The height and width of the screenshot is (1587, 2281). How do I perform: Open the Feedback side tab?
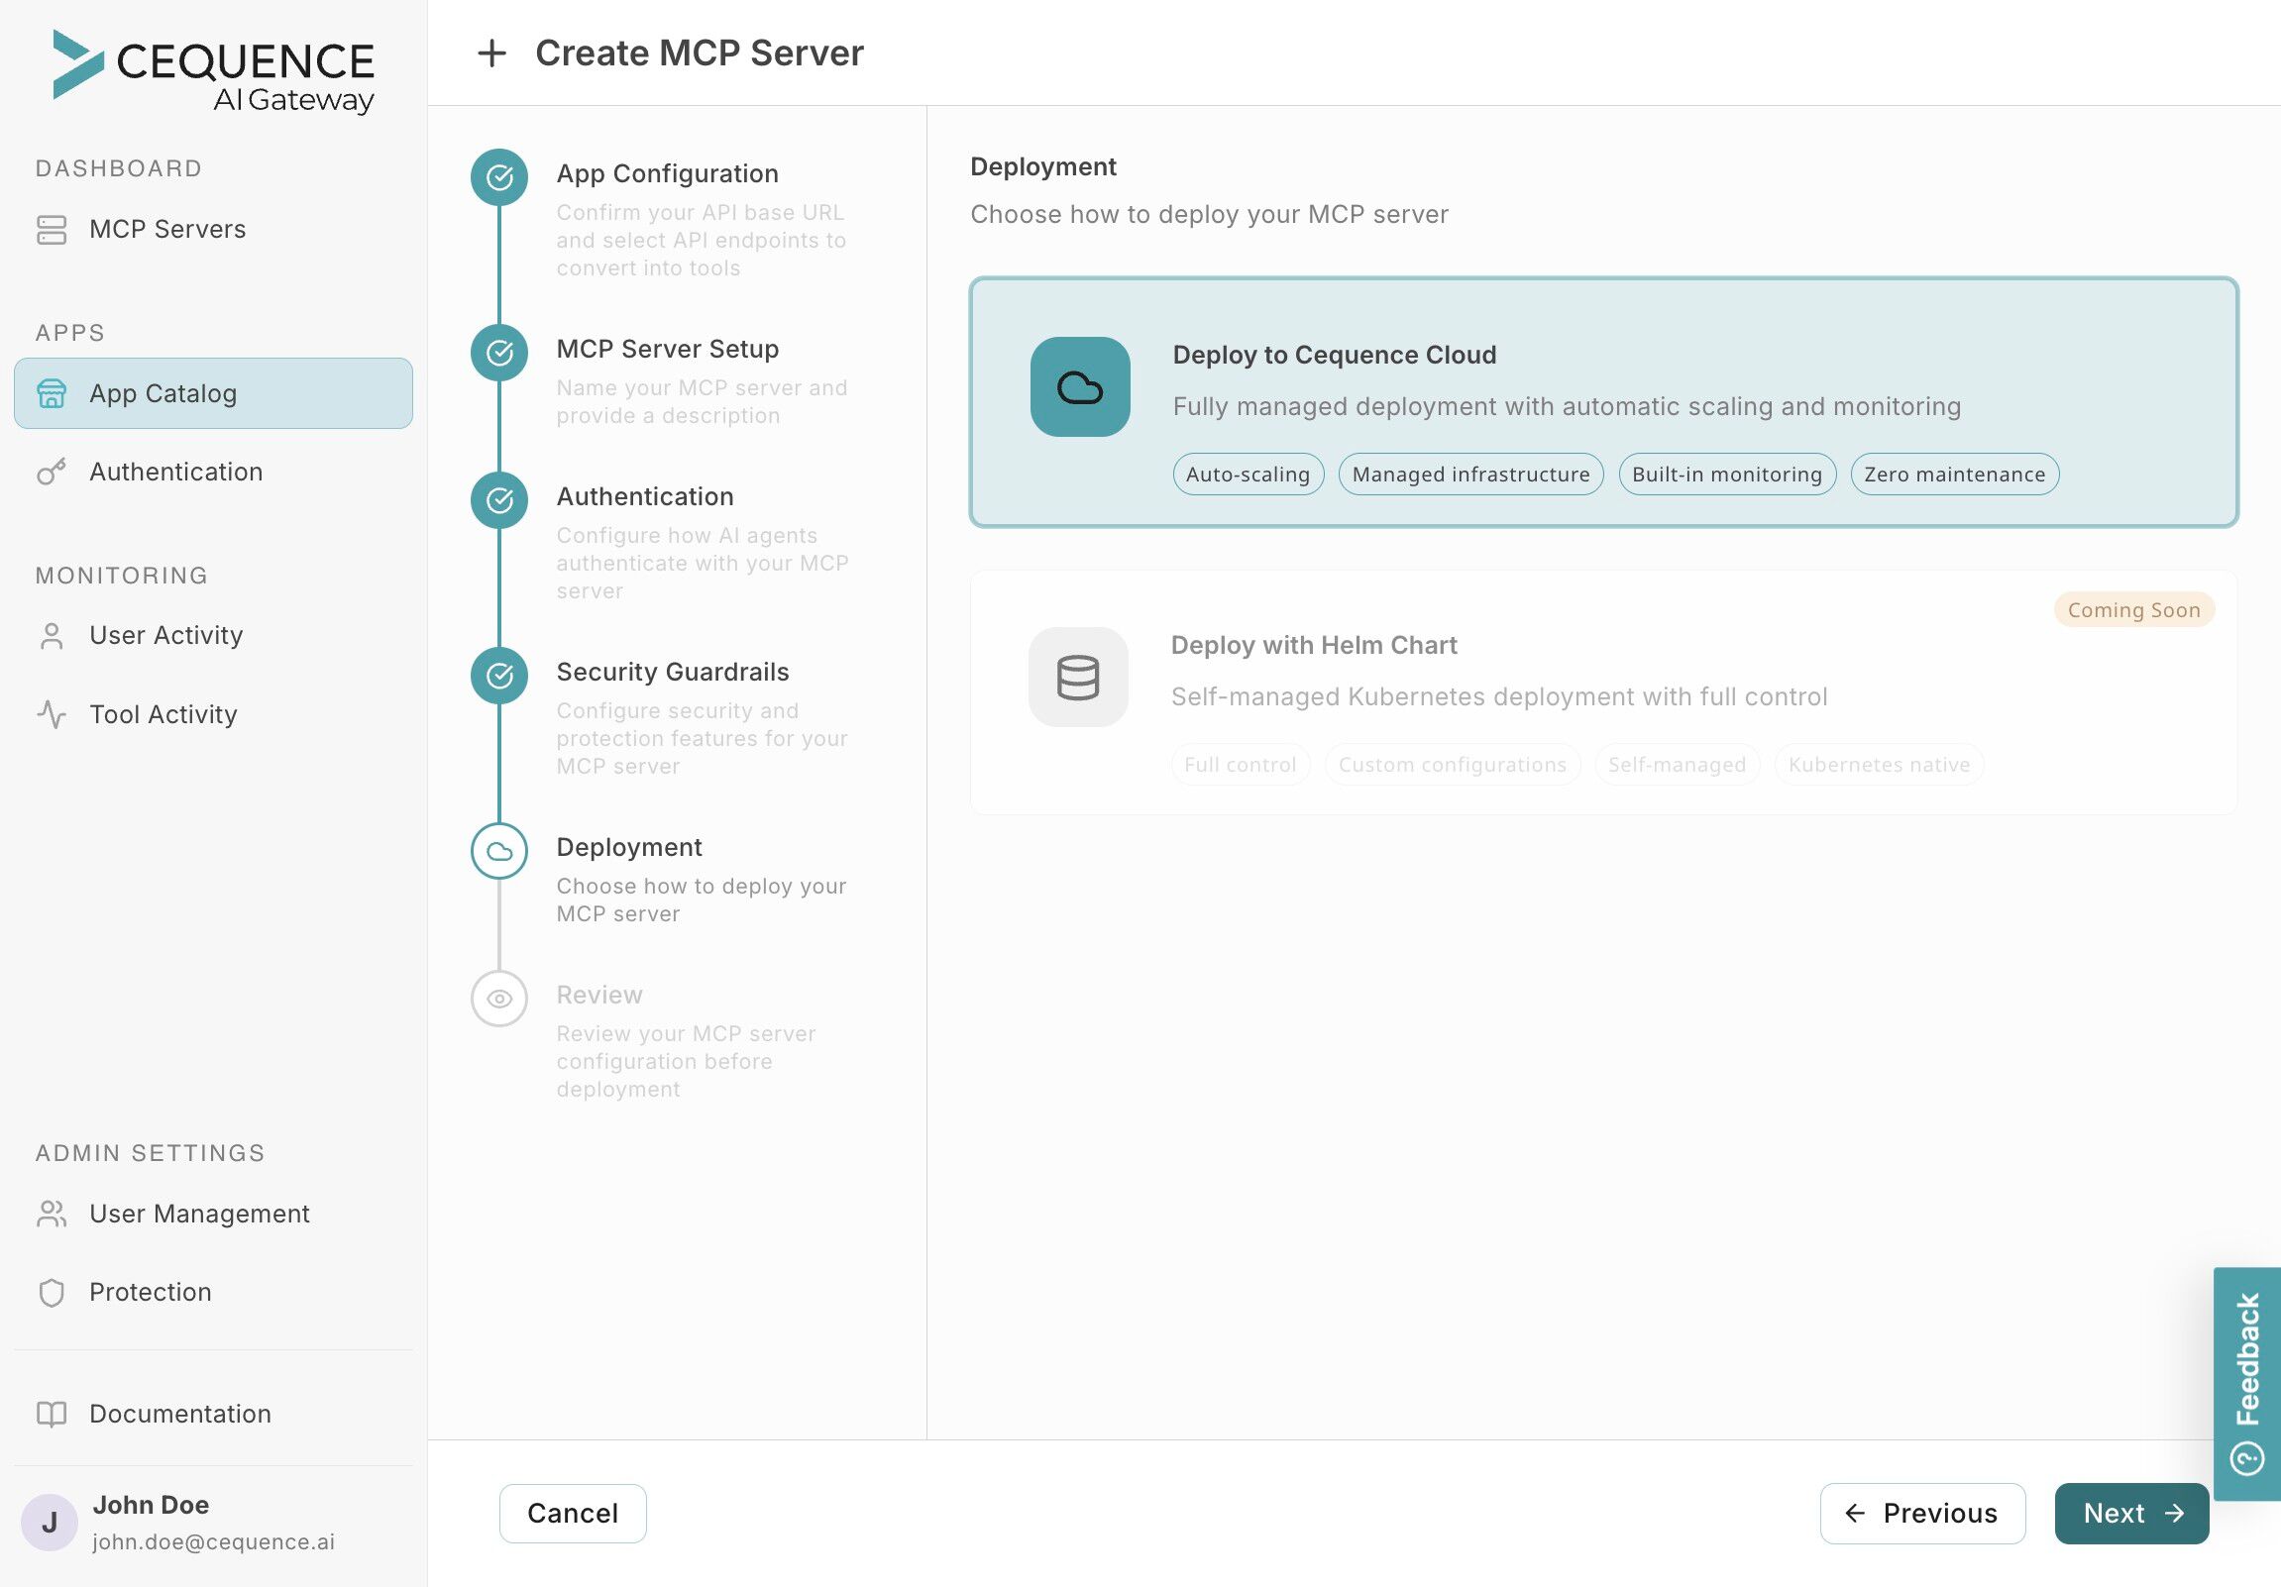[2247, 1382]
